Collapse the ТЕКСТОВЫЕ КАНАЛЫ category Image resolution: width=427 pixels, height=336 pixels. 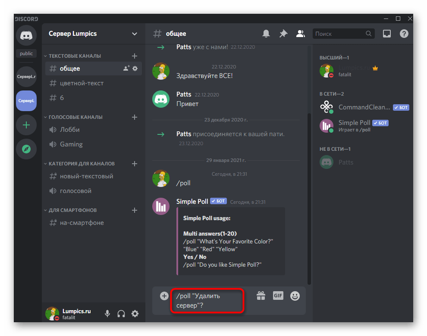[74, 56]
